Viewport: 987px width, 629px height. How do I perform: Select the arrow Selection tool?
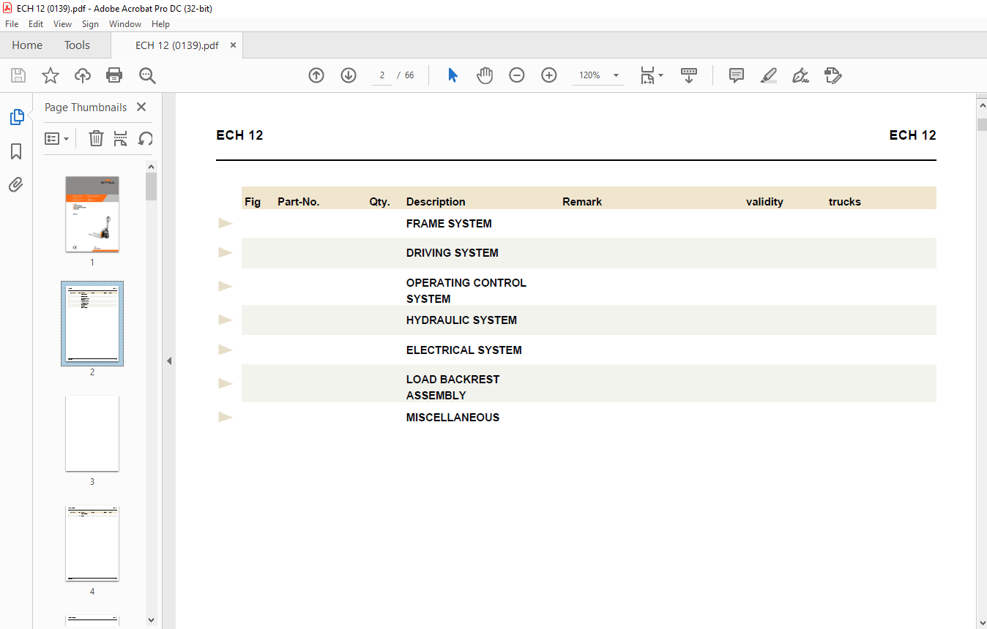point(452,75)
